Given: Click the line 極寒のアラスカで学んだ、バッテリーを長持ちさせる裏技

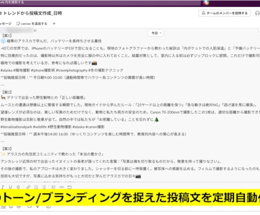Looking at the screenshot, I should 54,41.
